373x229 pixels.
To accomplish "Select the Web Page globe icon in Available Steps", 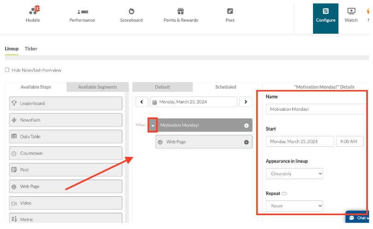I will tap(14, 187).
